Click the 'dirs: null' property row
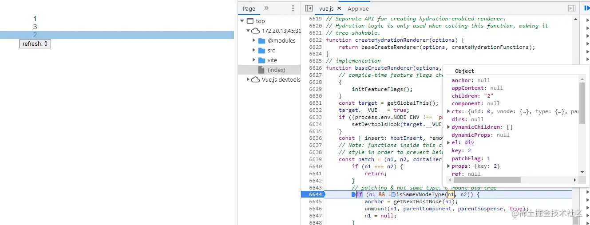Viewport: 590px width, 225px height. pos(467,119)
